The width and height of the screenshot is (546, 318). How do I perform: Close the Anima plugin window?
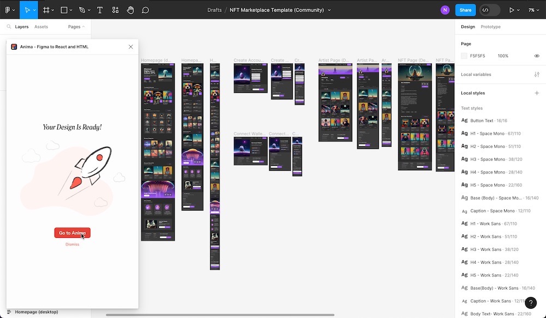pos(130,46)
